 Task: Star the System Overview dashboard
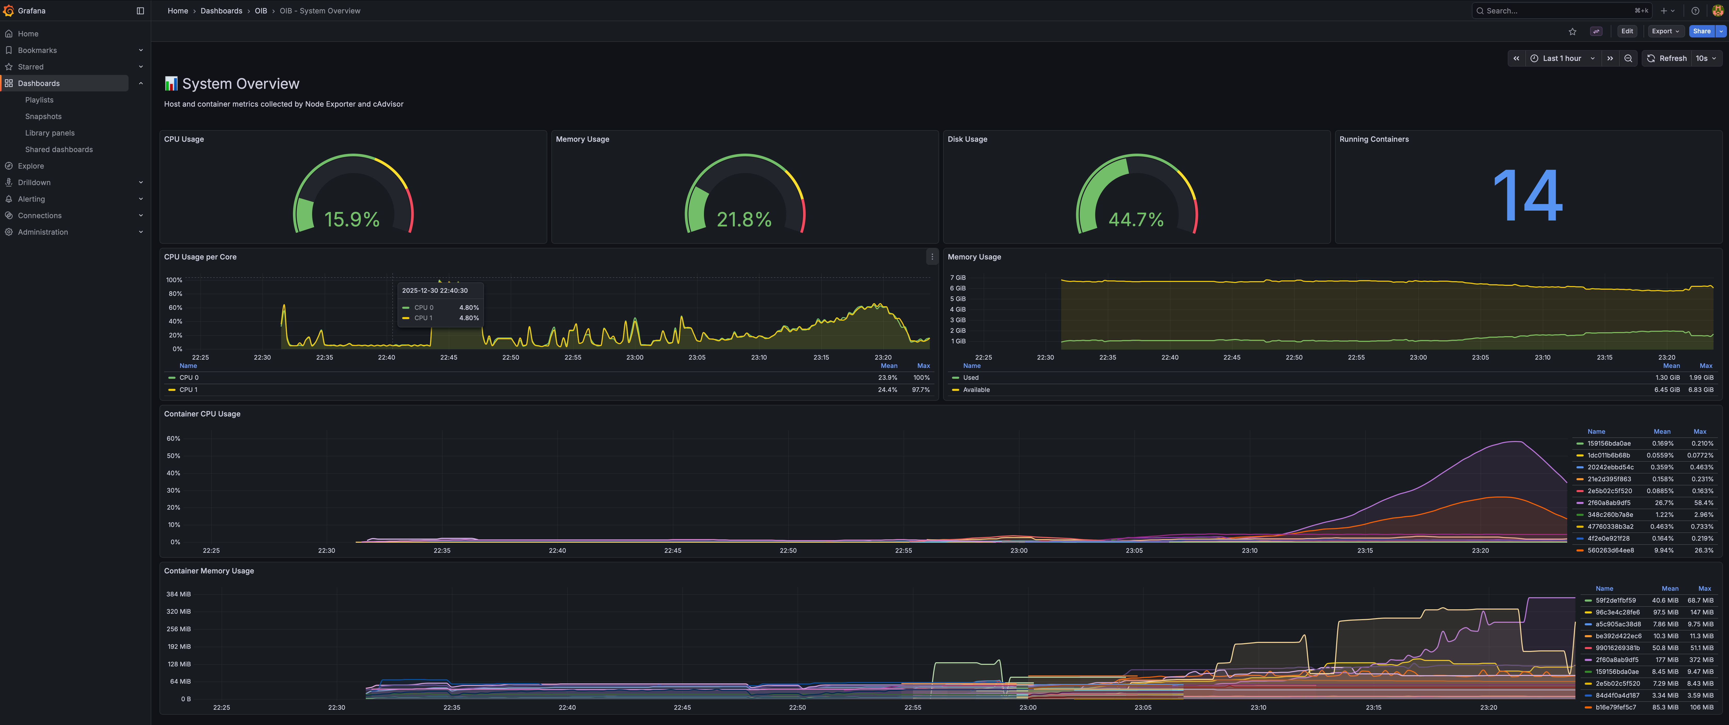point(1573,31)
